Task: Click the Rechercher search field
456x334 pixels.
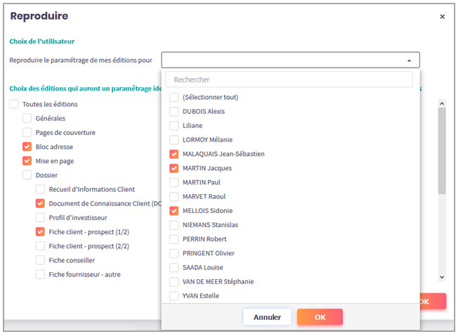Action: (292, 79)
